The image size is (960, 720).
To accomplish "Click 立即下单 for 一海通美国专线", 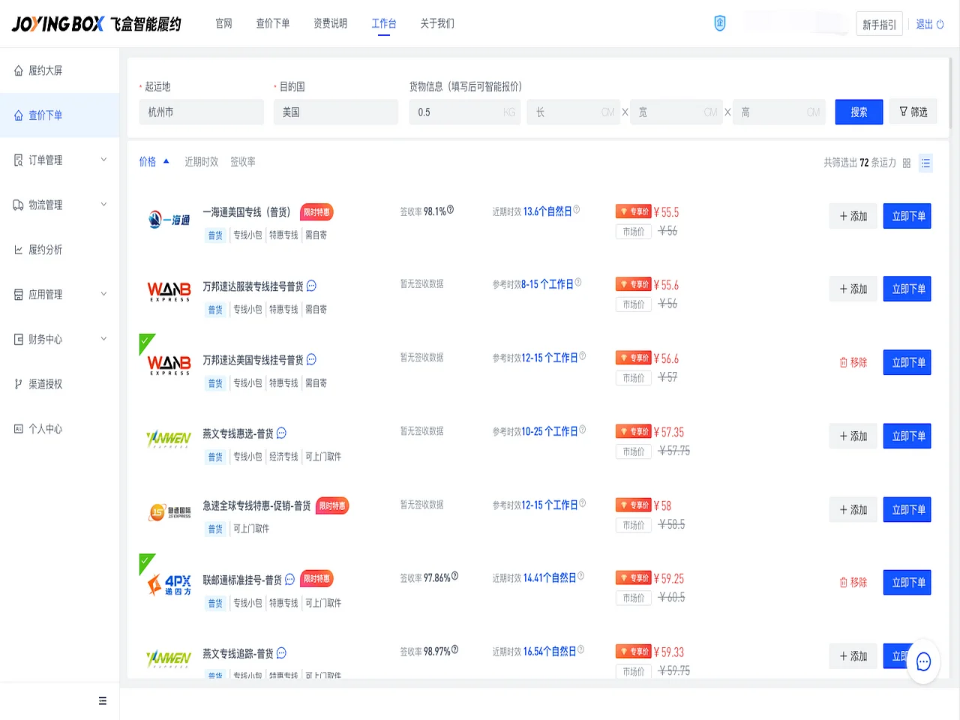I will point(907,216).
